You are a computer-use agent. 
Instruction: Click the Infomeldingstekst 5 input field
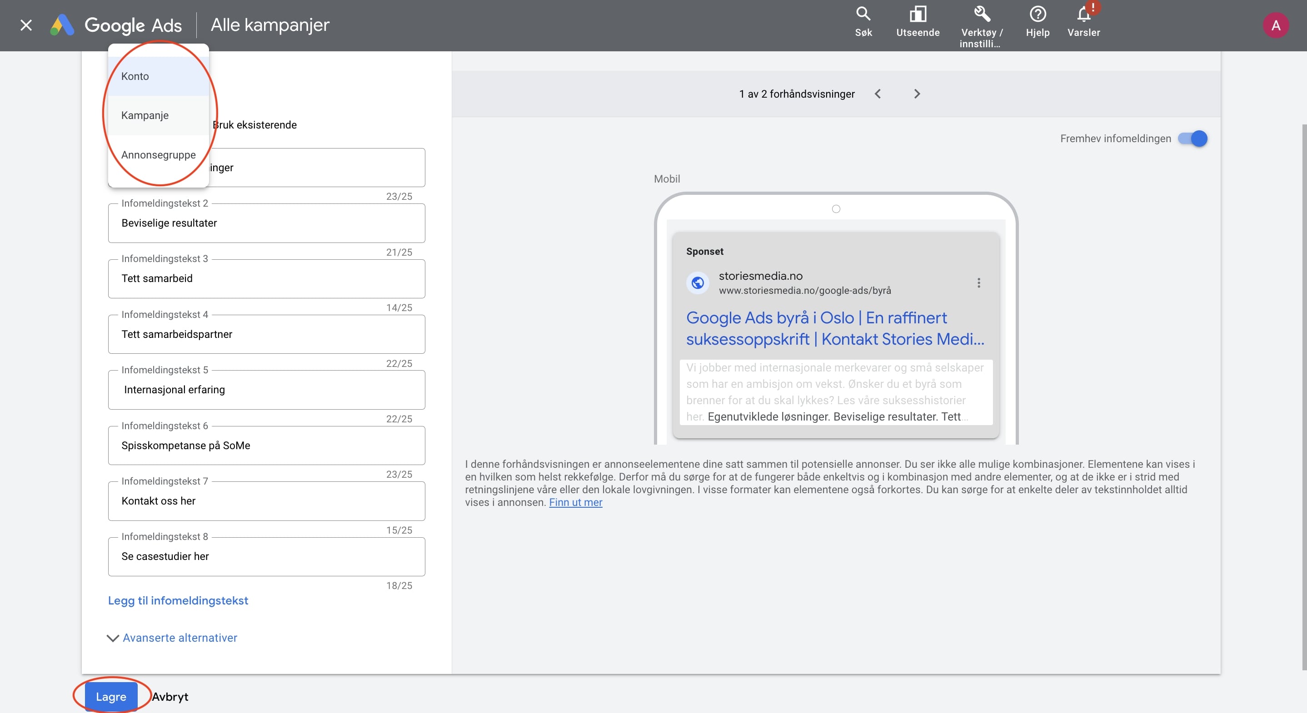pos(266,390)
